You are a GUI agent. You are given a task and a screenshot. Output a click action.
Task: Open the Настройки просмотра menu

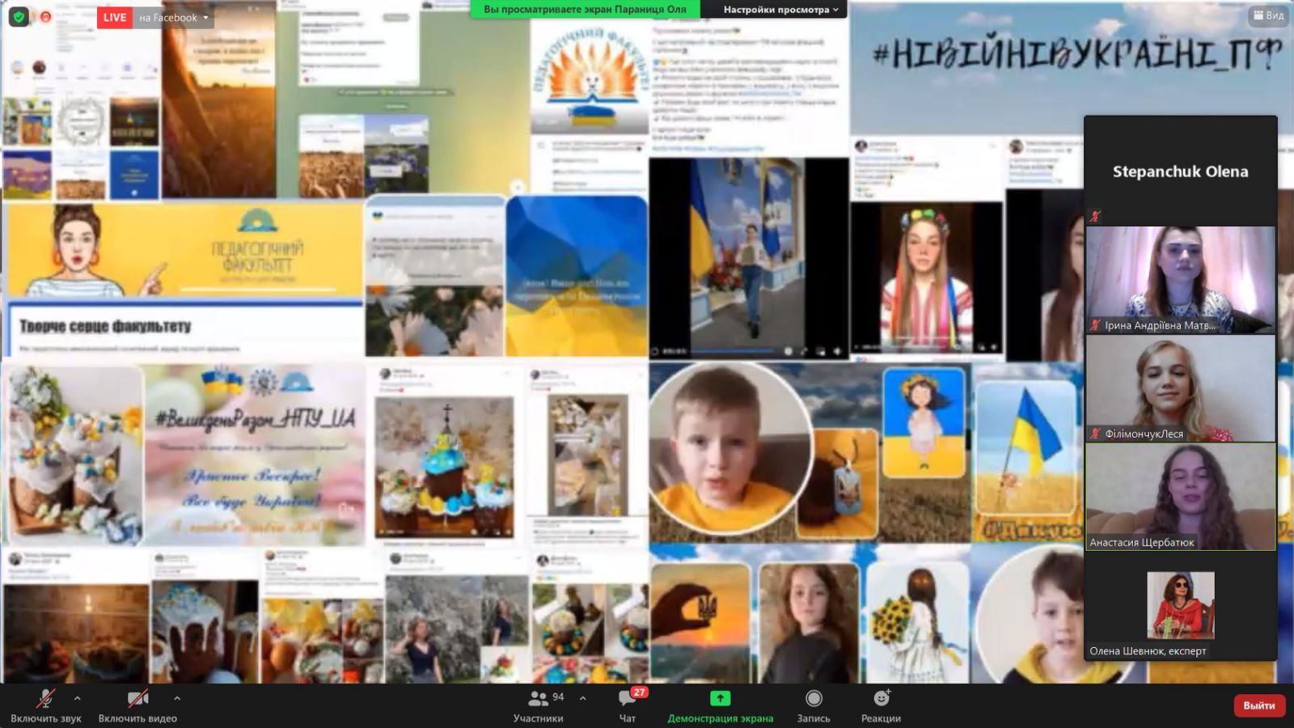click(780, 10)
